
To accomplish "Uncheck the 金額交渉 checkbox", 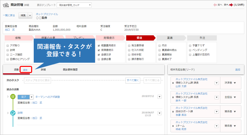I will 99,55.
